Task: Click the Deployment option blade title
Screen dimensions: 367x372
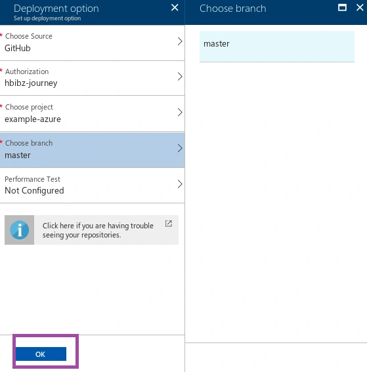Action: coord(56,9)
